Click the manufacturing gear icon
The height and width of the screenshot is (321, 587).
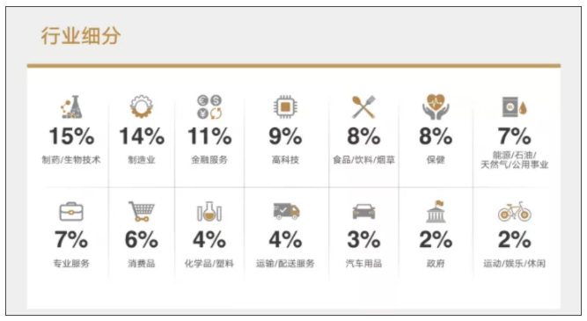pos(141,106)
